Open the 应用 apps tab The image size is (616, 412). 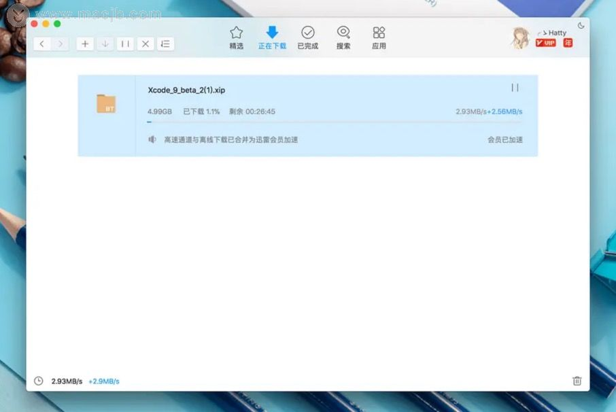click(379, 37)
